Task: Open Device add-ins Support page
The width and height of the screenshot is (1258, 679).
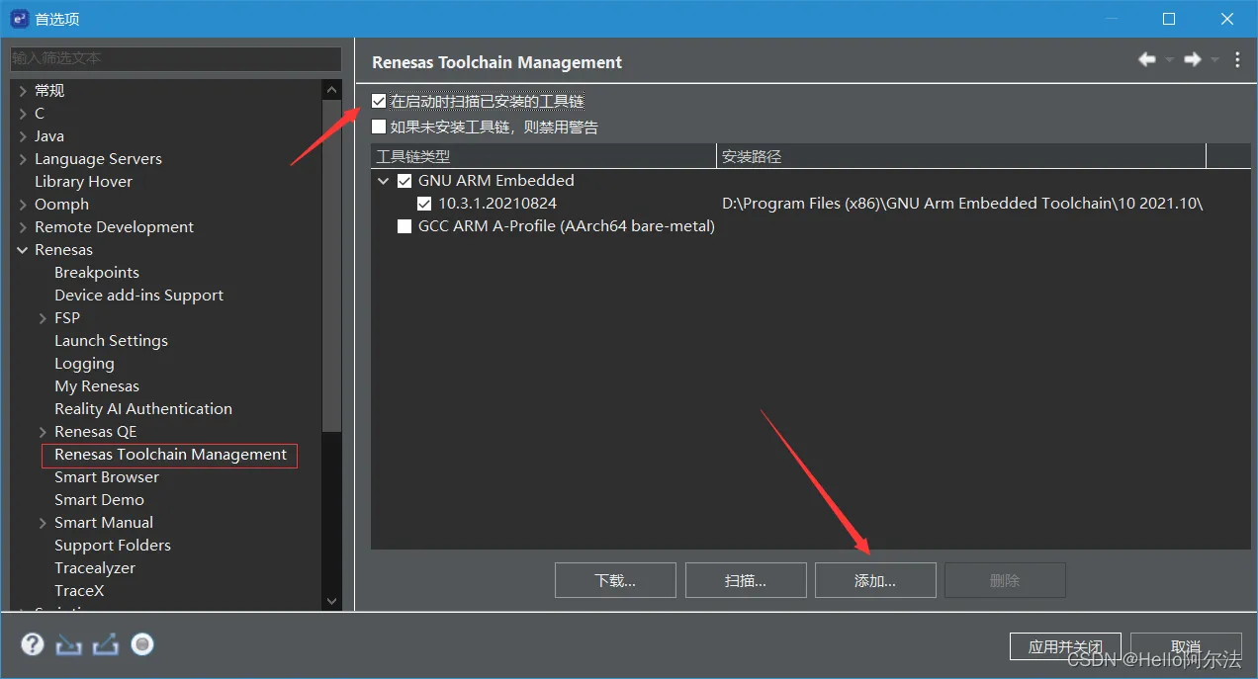Action: (x=139, y=296)
